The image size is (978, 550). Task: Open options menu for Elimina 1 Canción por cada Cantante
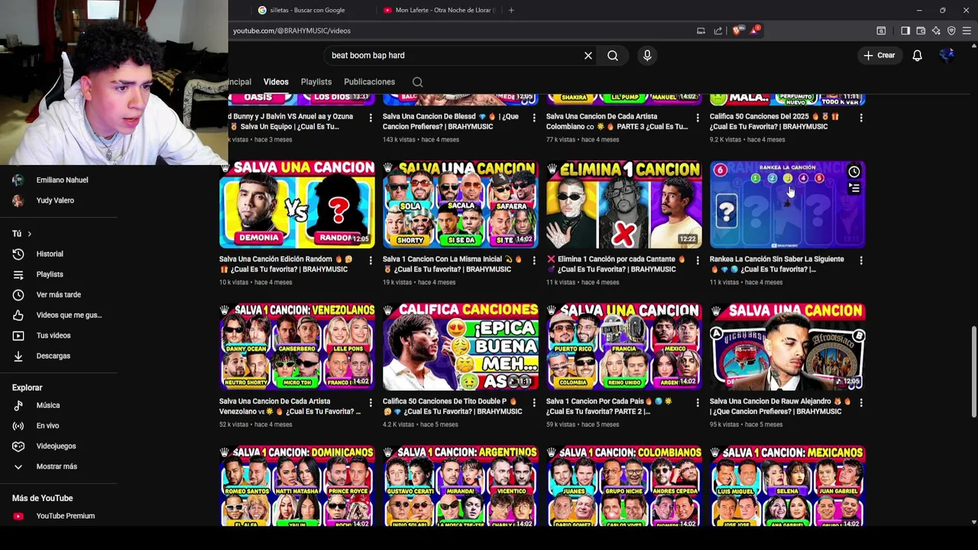pos(698,260)
